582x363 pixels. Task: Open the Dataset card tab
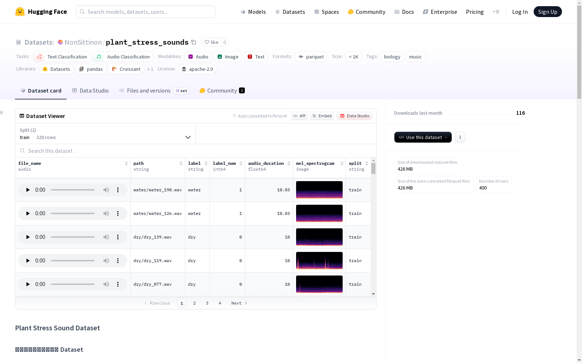point(41,91)
